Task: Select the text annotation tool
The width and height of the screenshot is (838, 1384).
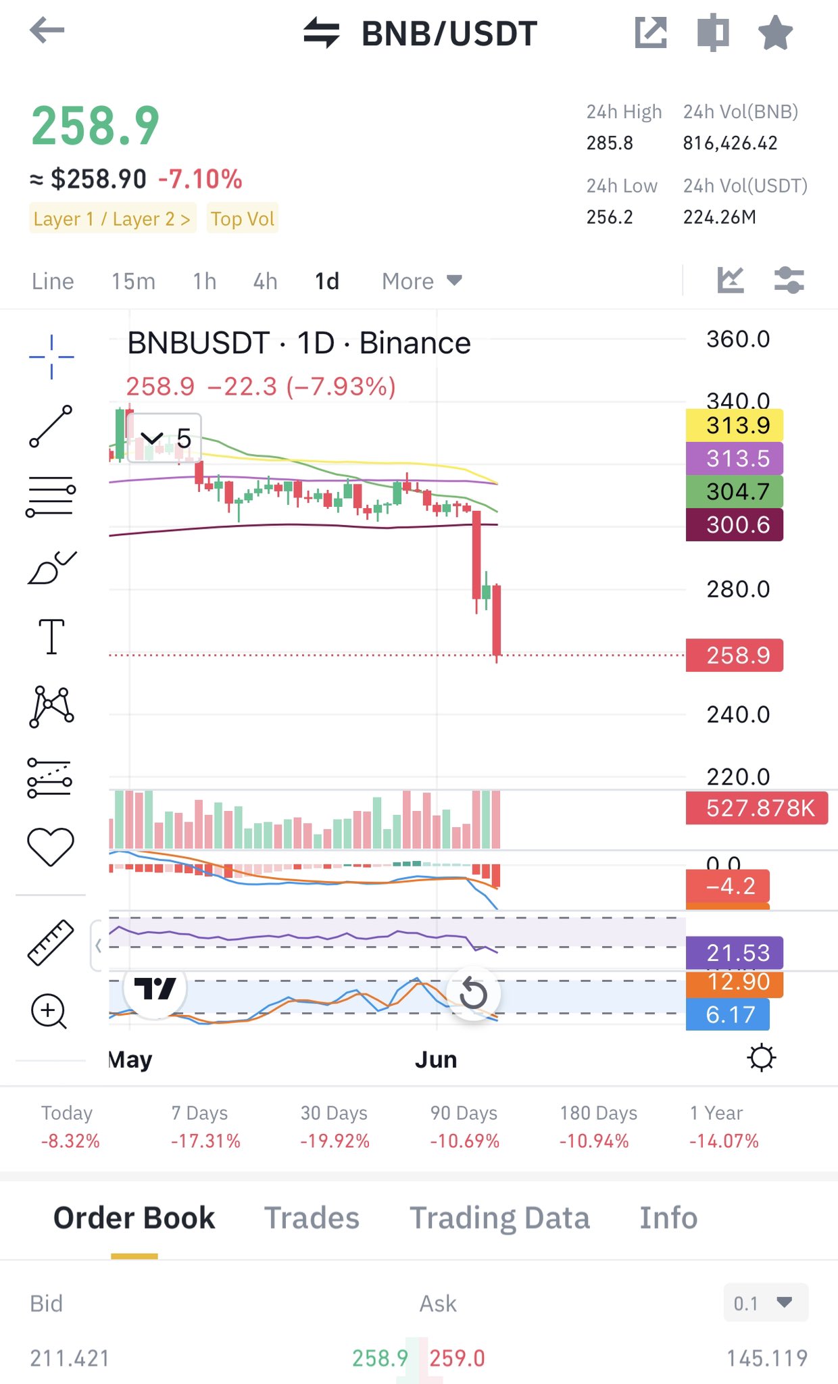Action: 51,637
